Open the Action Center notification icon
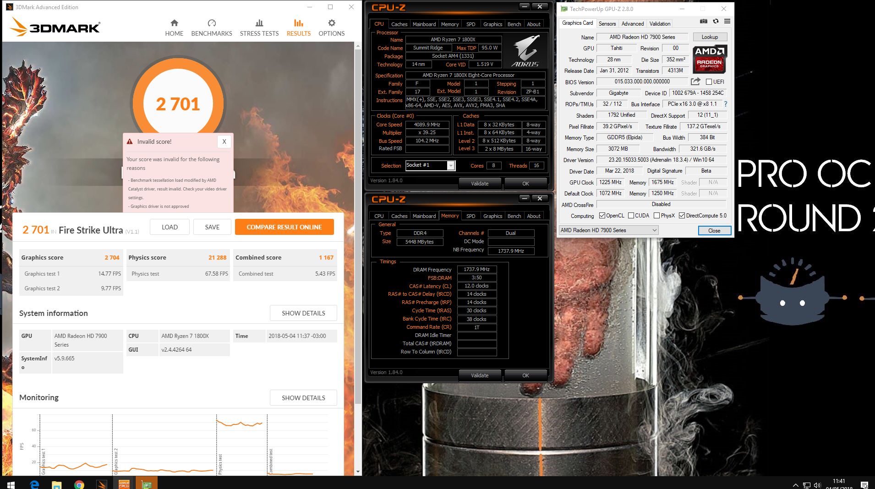The image size is (875, 489). [x=864, y=485]
